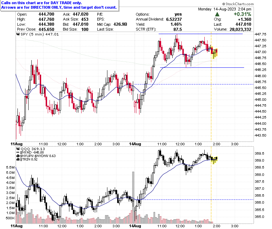272x229 pixels.
Task: Click the $TRIN histogram legend icon
Action: [x=18, y=160]
